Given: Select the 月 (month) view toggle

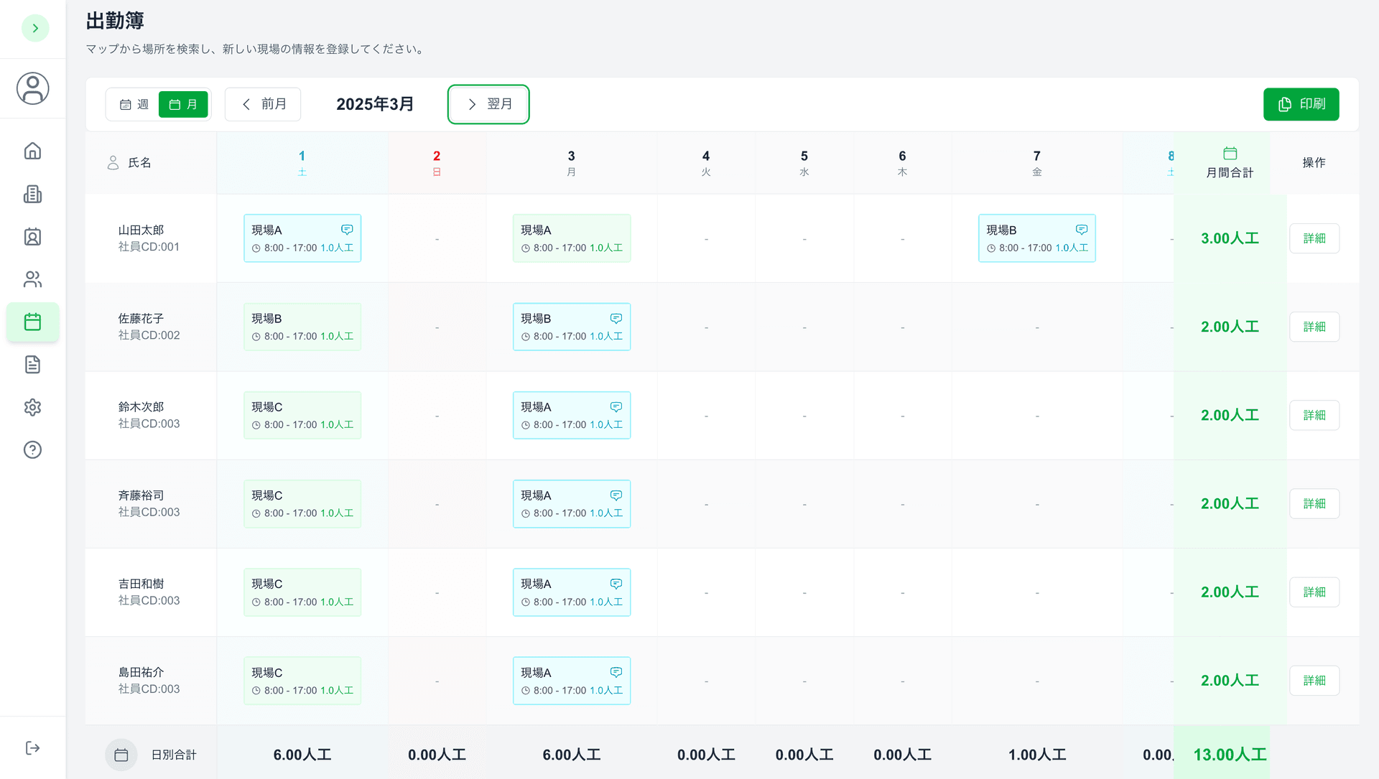Looking at the screenshot, I should pos(183,105).
